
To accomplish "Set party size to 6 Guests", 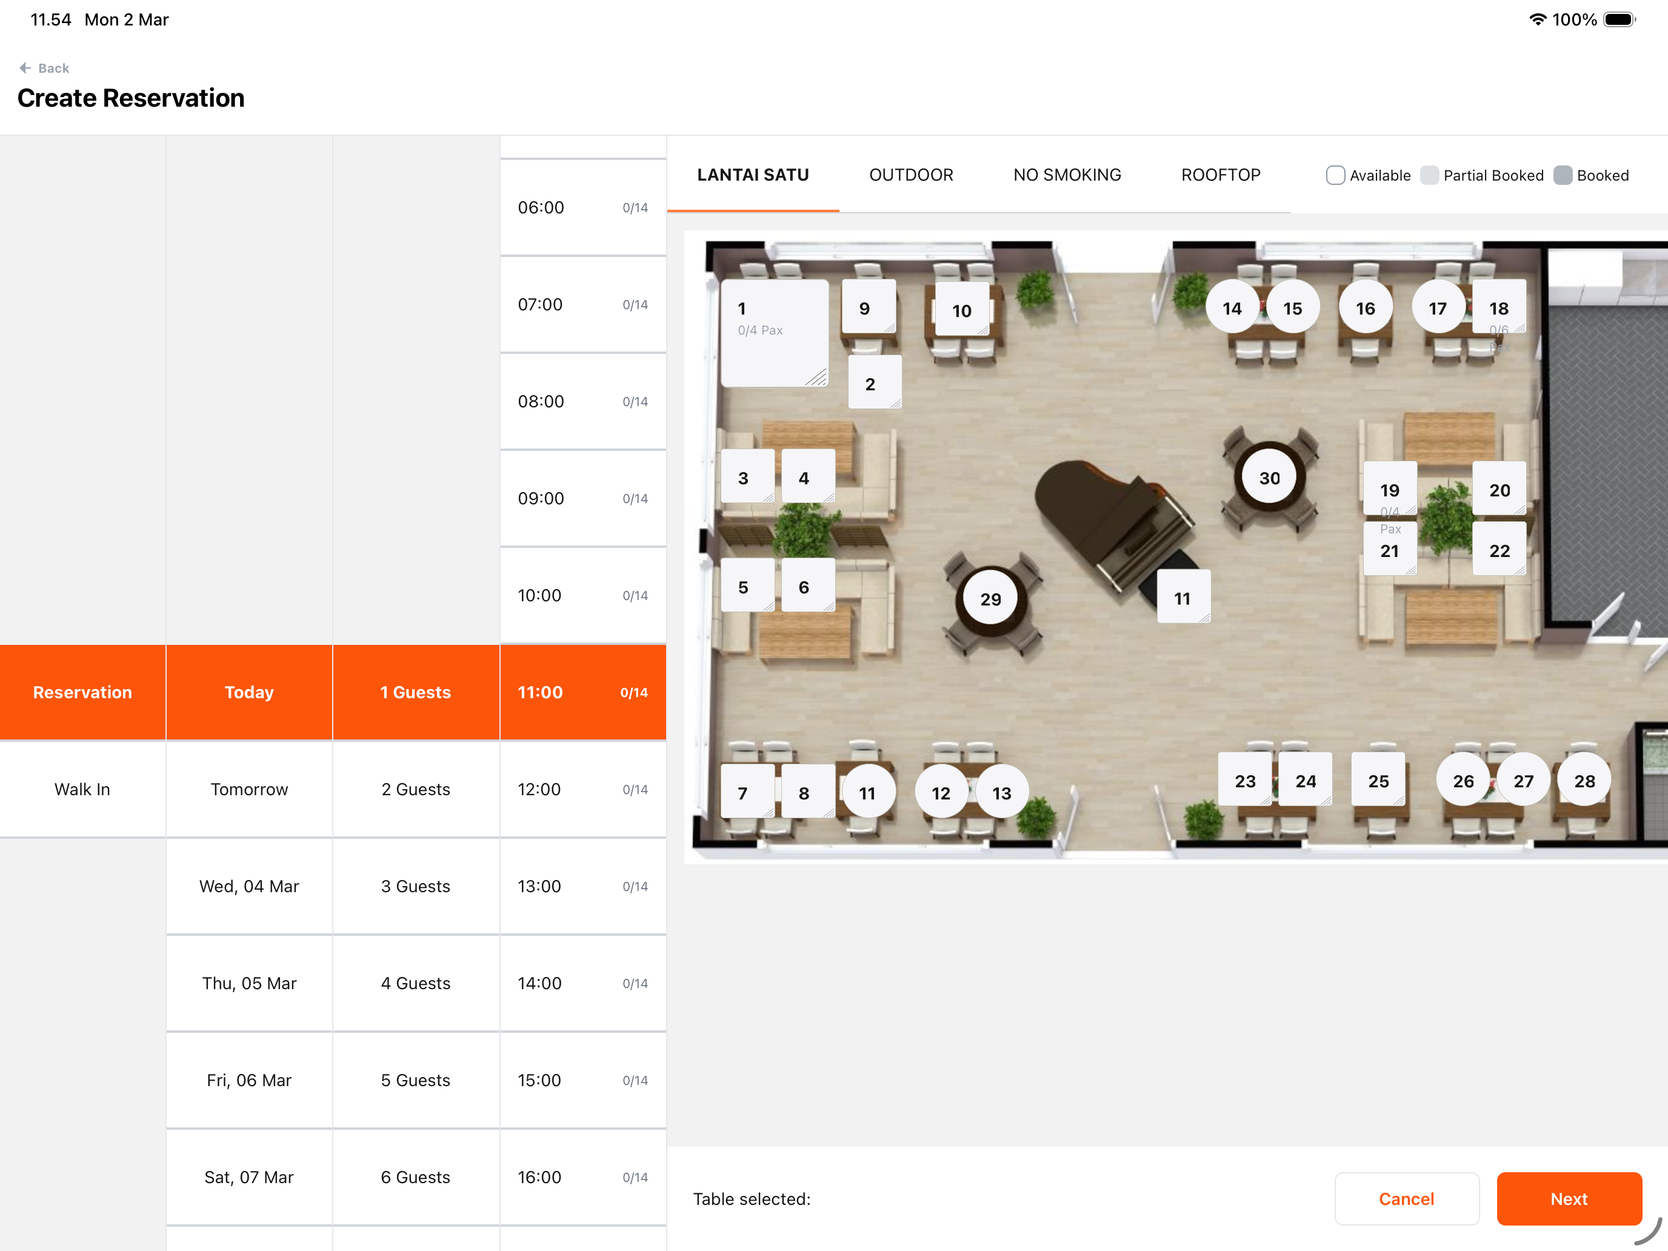I will click(416, 1176).
